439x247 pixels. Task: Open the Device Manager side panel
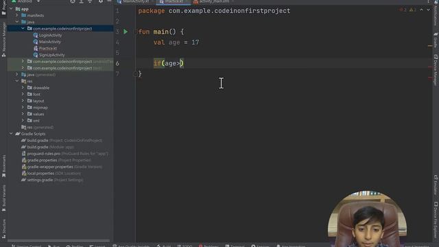(436, 70)
